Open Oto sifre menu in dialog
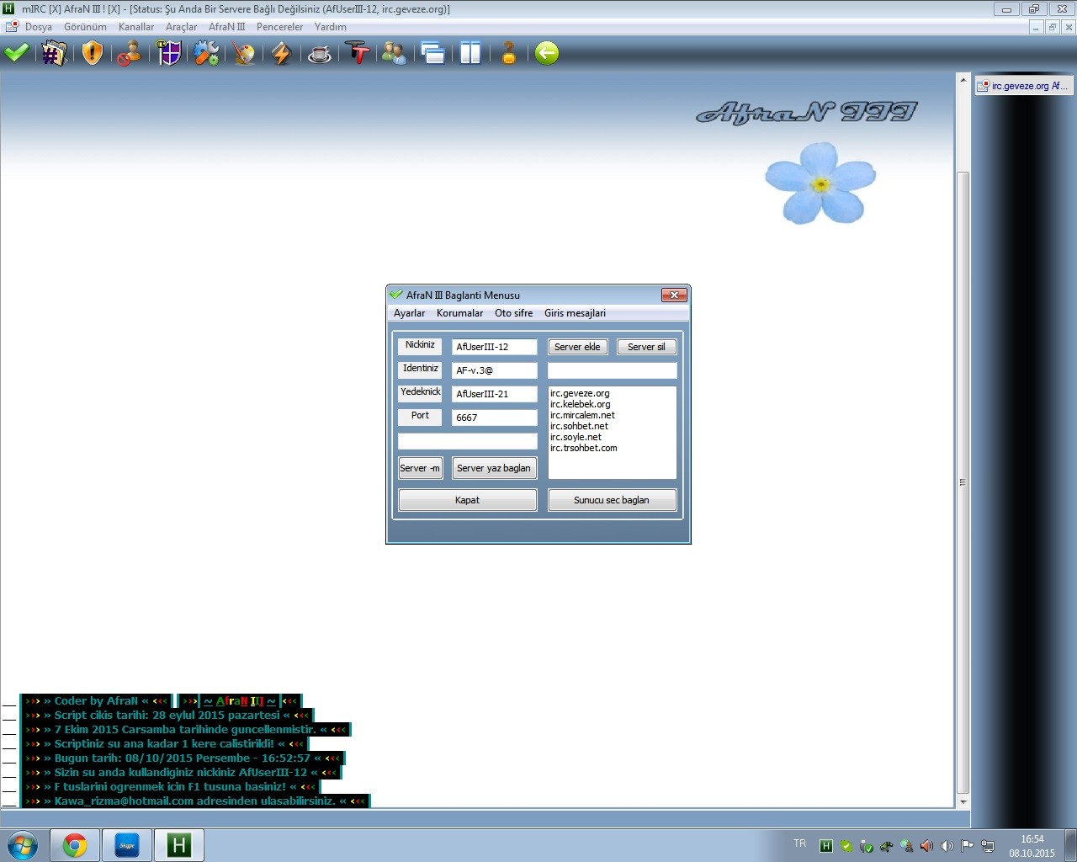 (513, 313)
